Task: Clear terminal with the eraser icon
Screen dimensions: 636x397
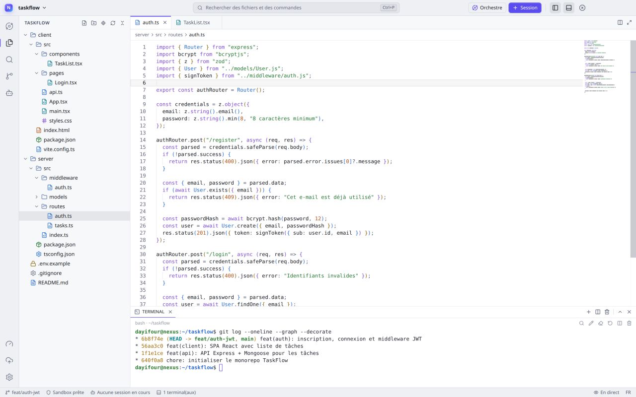Action: tap(600, 323)
